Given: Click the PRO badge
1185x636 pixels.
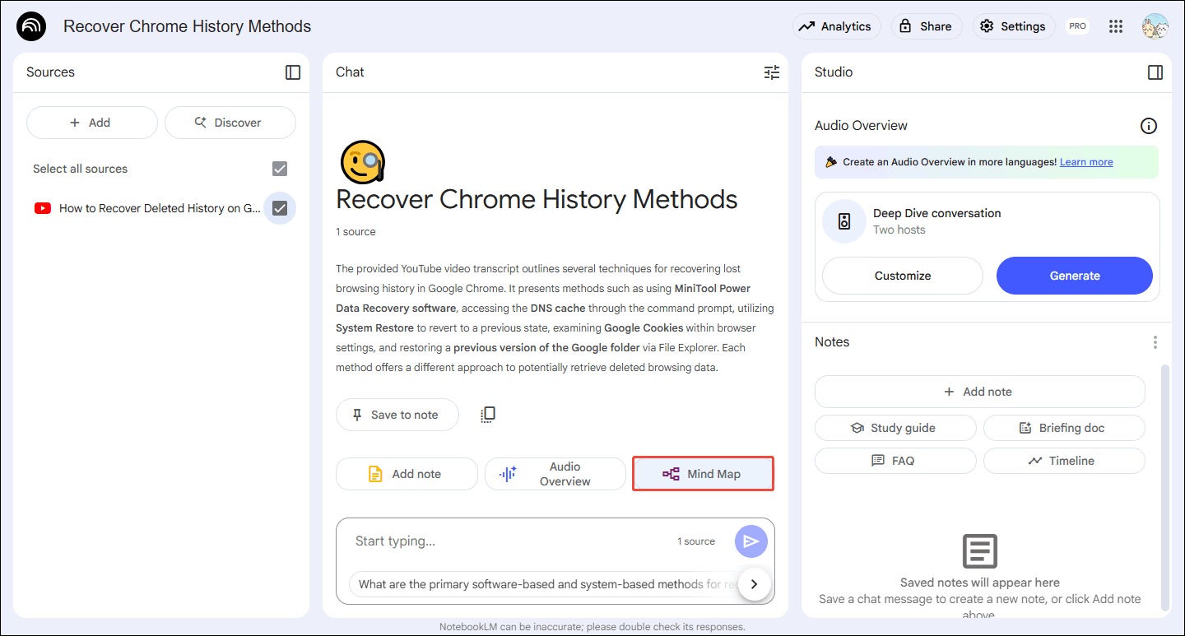Looking at the screenshot, I should point(1077,26).
